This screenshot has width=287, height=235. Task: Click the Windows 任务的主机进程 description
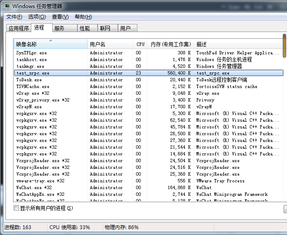click(224, 60)
